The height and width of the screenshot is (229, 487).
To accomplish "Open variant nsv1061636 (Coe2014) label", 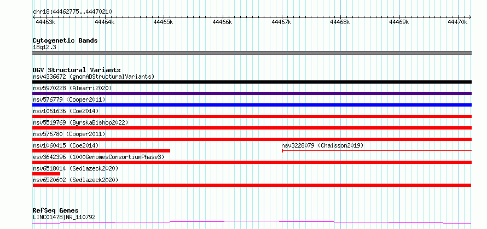I will 66,111.
